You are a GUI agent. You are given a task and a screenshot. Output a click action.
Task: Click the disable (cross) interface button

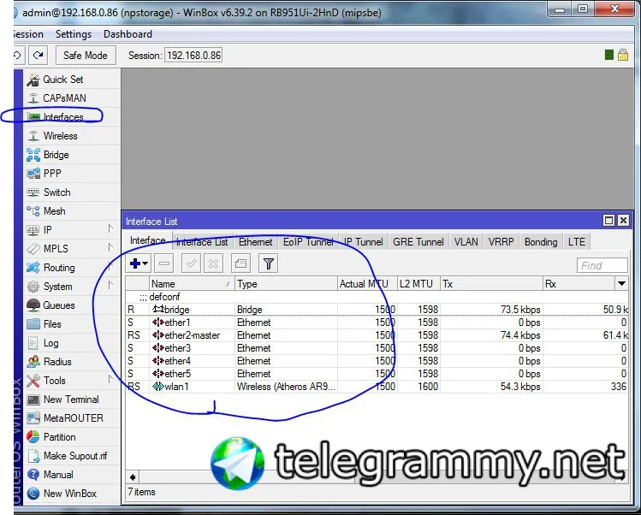(x=213, y=263)
